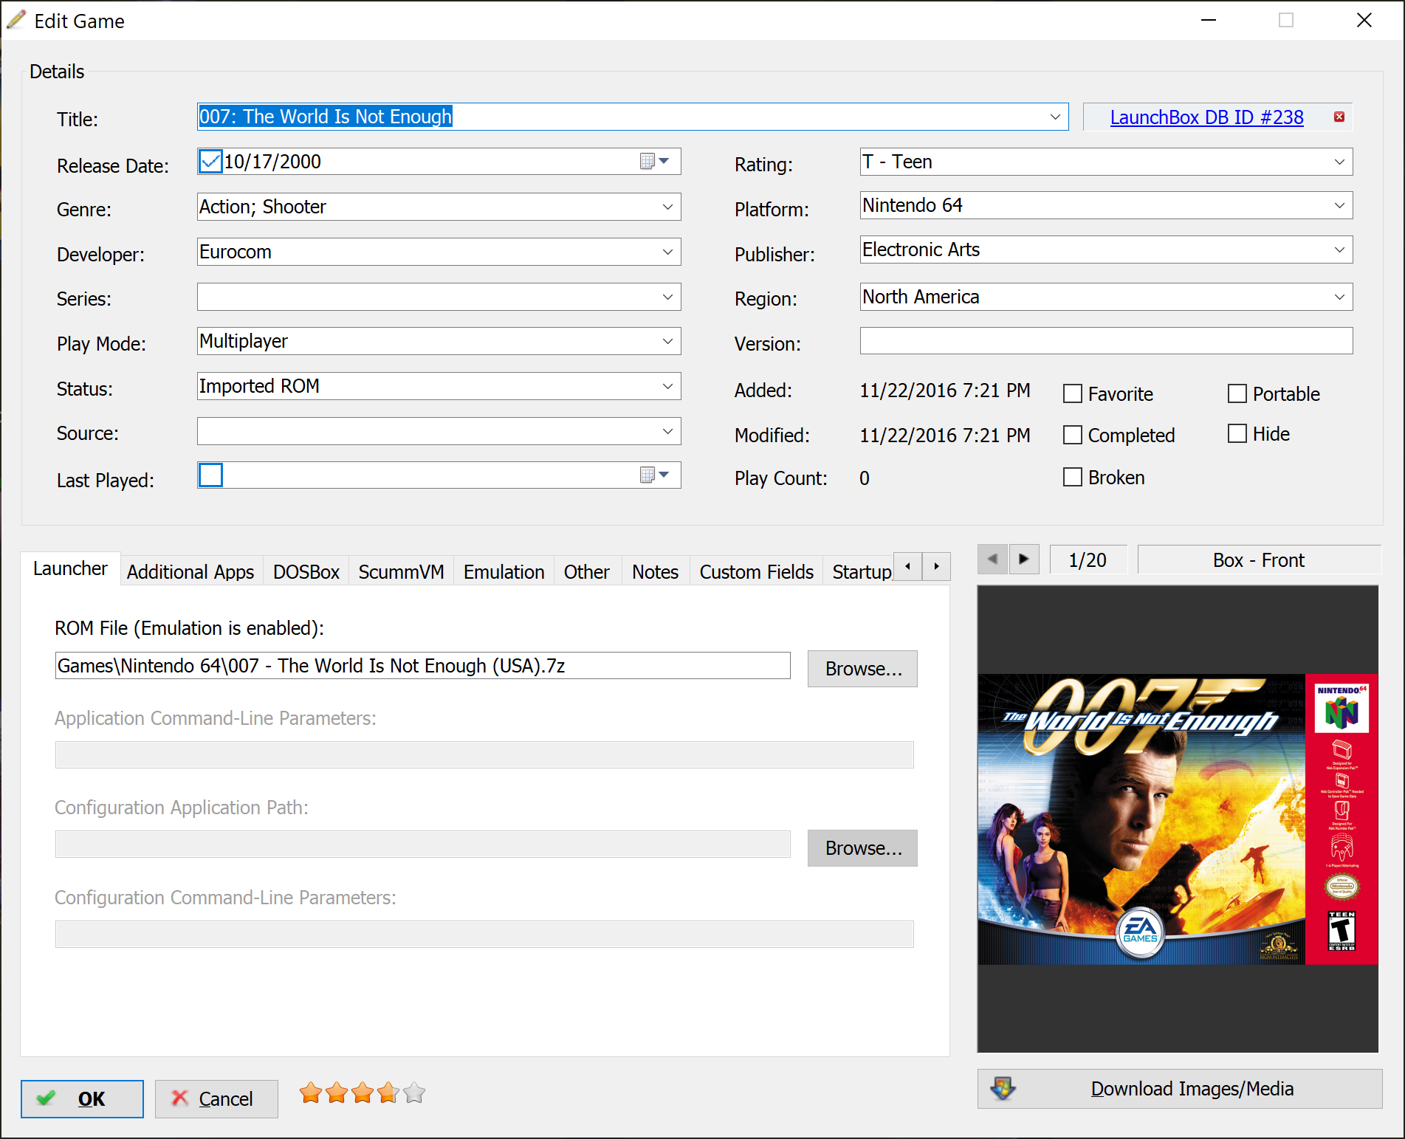Expand the Platform dropdown with Nintendo 64

pyautogui.click(x=1339, y=205)
